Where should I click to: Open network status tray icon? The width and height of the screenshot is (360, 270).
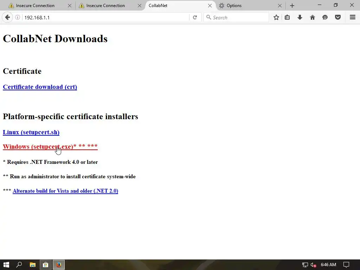[x=305, y=265]
